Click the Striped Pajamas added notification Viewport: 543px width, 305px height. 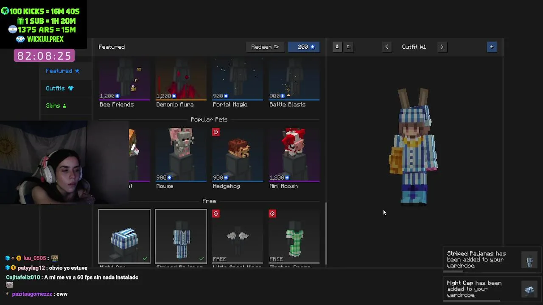coord(492,260)
